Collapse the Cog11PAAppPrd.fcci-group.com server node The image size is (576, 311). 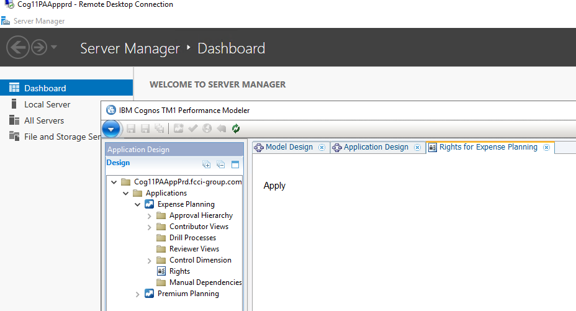tap(114, 182)
